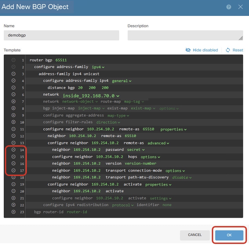
Task: Enable line 21 activate settings row
Action: tap(13, 198)
